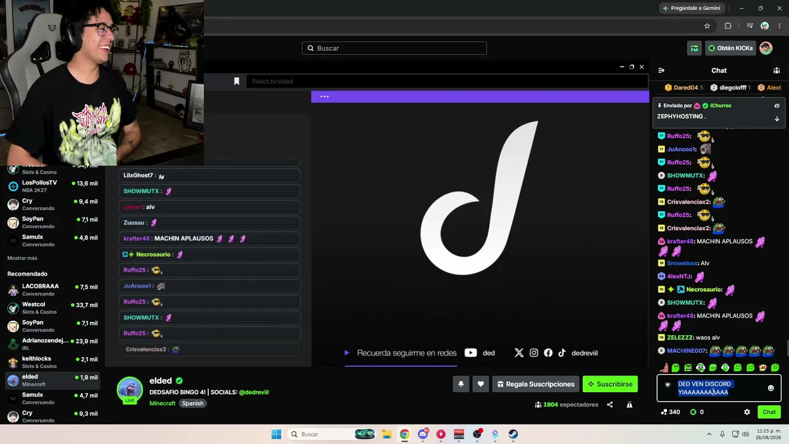The image size is (789, 444).
Task: View KICKs balance icon
Action: pyautogui.click(x=693, y=412)
